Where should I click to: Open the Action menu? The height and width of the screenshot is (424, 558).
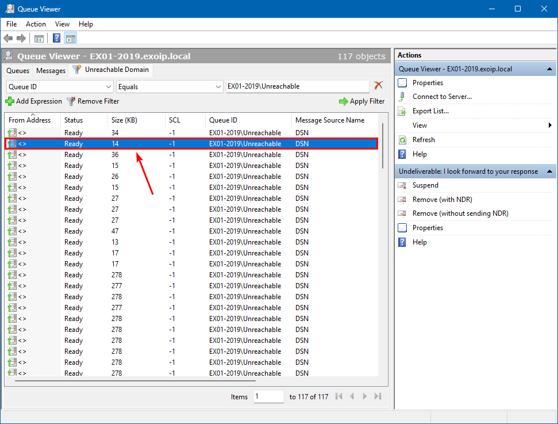[36, 24]
